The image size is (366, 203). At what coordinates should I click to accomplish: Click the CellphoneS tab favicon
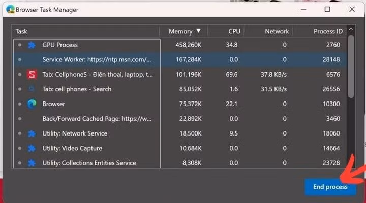[x=32, y=74]
